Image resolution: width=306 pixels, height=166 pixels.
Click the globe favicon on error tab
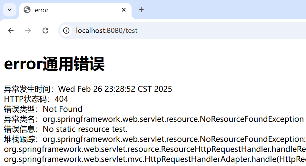point(27,10)
